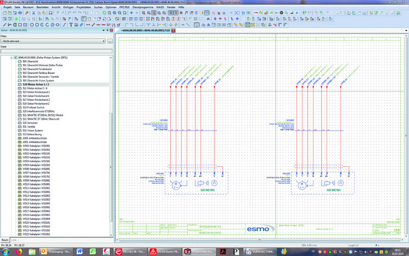
Task: Click the scissors Cut icon
Action: coord(33,13)
